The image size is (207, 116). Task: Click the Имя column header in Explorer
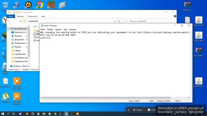(x=35, y=26)
